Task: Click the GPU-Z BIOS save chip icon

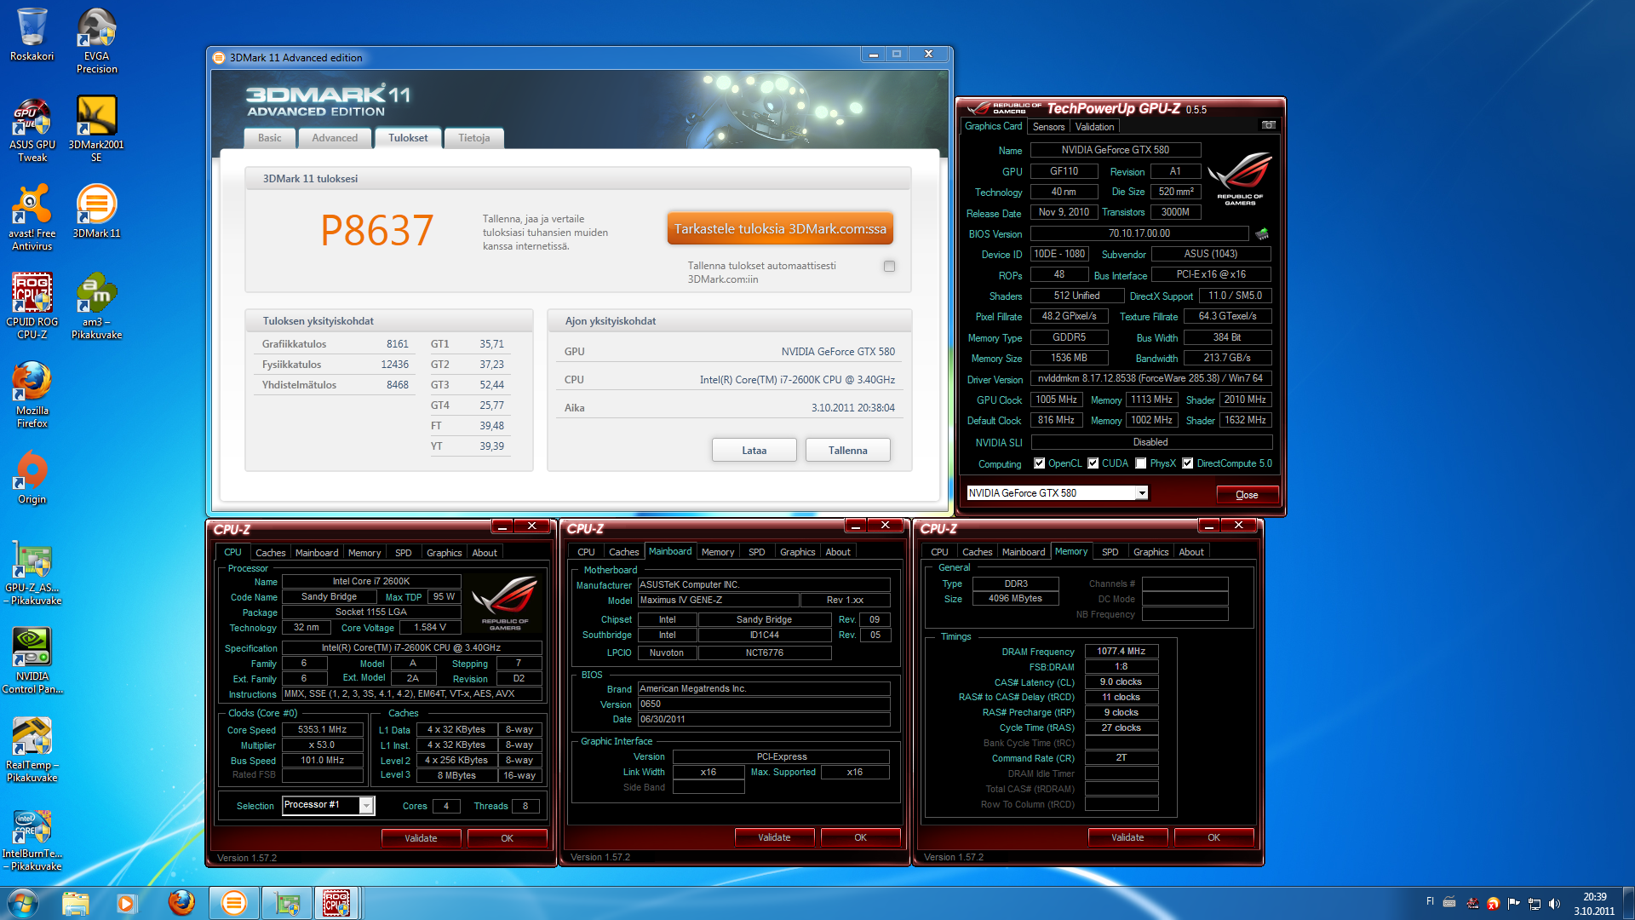Action: pos(1262,233)
